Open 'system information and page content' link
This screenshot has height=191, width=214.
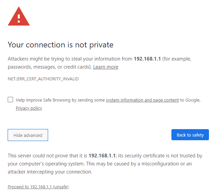click(x=142, y=100)
